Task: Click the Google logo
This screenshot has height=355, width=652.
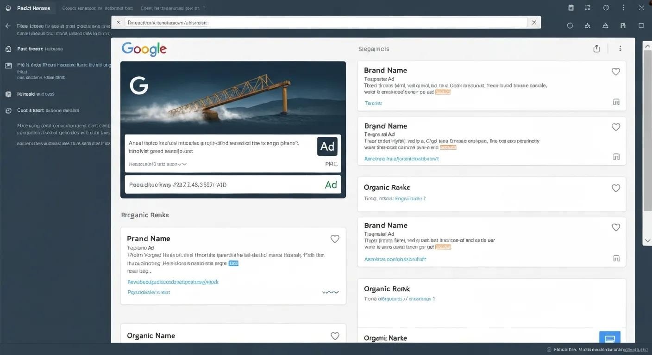Action: point(144,49)
